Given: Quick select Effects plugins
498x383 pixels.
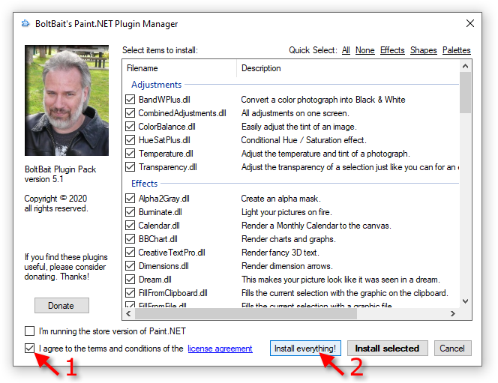Looking at the screenshot, I should coord(392,50).
